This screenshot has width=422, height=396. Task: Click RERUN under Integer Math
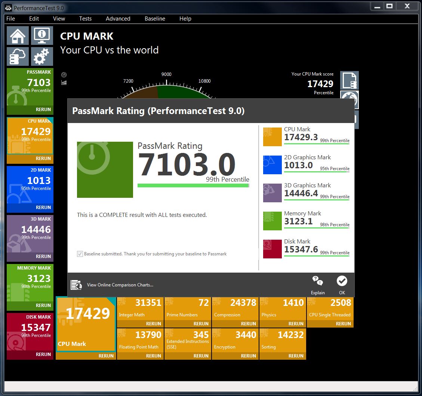[x=154, y=324]
